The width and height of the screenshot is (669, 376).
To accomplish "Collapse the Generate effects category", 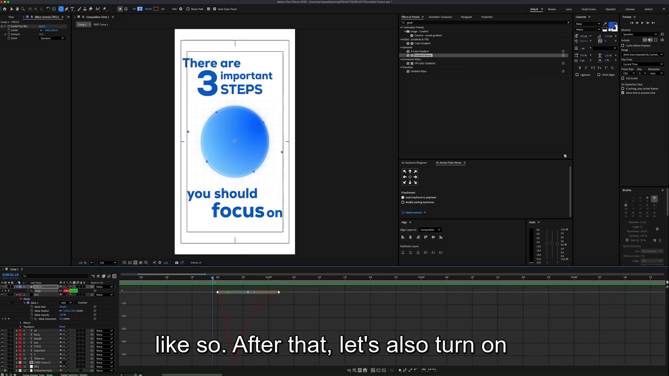I will pos(401,47).
